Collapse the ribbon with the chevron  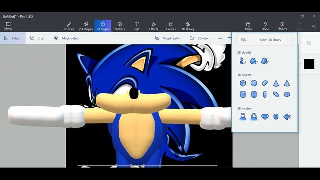pyautogui.click(x=314, y=26)
